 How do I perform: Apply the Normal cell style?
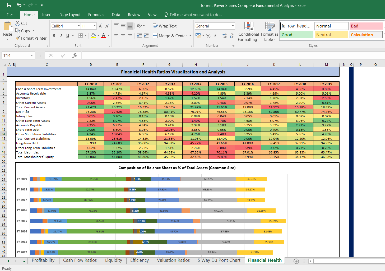coord(331,26)
